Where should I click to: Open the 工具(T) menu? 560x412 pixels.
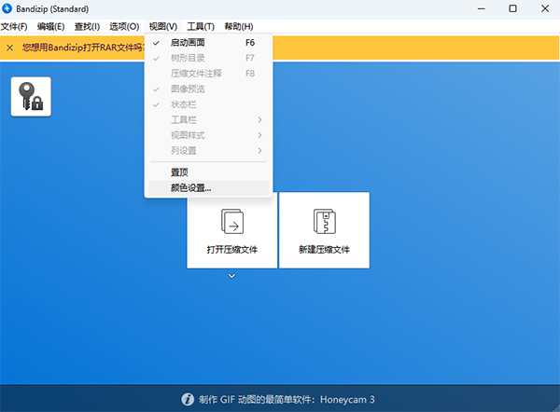pyautogui.click(x=201, y=26)
